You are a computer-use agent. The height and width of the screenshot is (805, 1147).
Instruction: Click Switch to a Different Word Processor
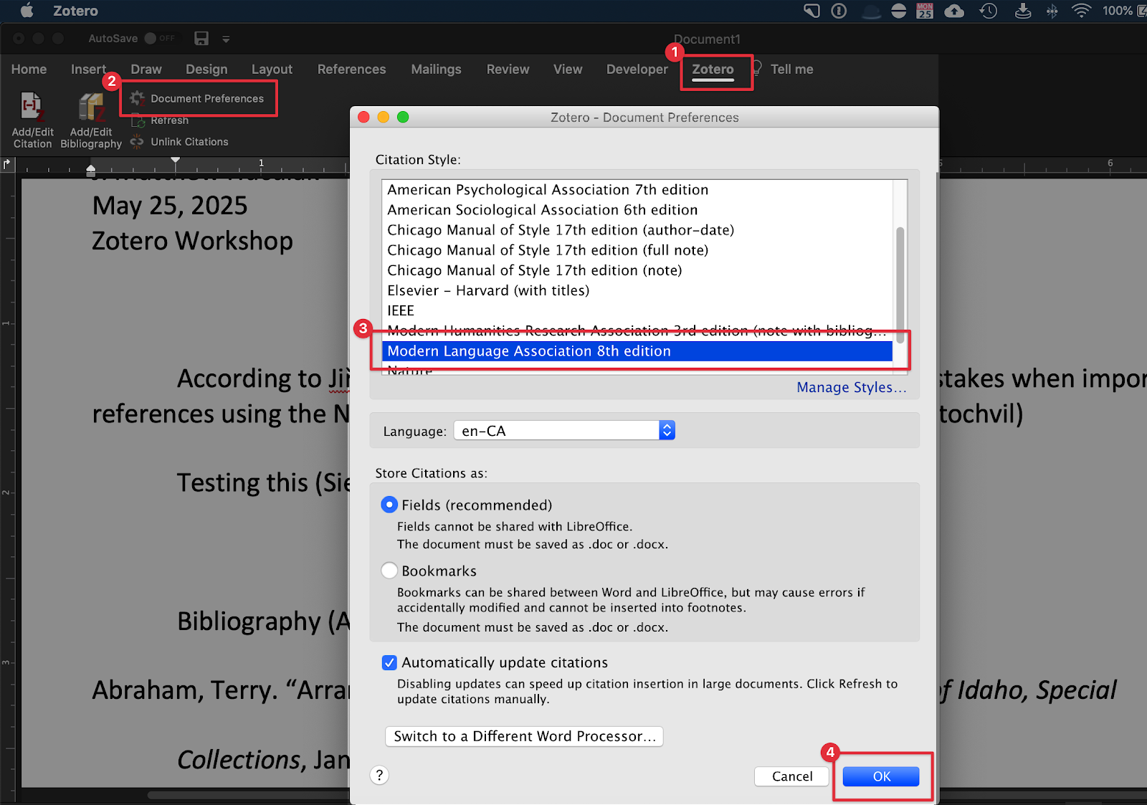pyautogui.click(x=524, y=736)
